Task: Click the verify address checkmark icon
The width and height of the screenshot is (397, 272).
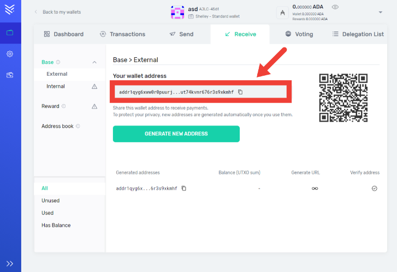Action: (x=374, y=189)
